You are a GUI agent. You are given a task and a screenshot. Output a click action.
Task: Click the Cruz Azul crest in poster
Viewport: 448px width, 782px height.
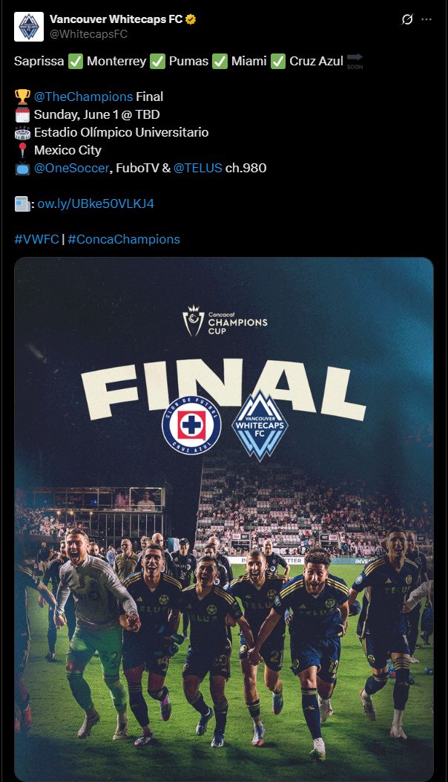click(x=191, y=425)
